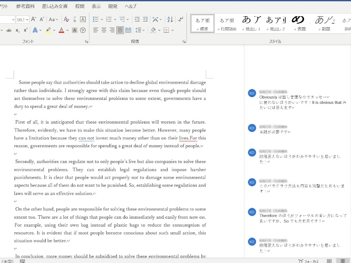
Task: Click the increase font size icon
Action: (x=34, y=19)
